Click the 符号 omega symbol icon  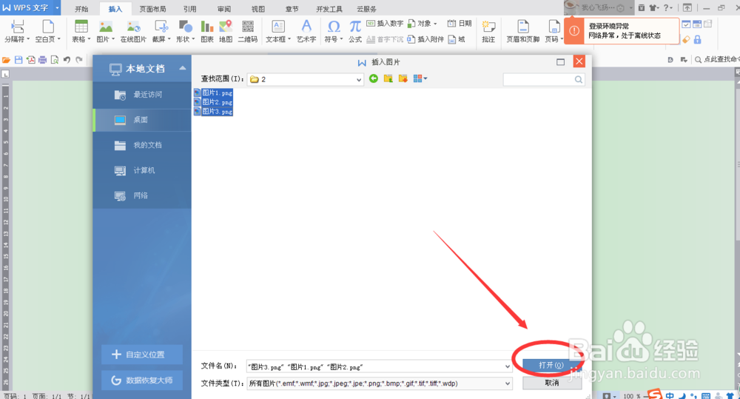click(334, 27)
